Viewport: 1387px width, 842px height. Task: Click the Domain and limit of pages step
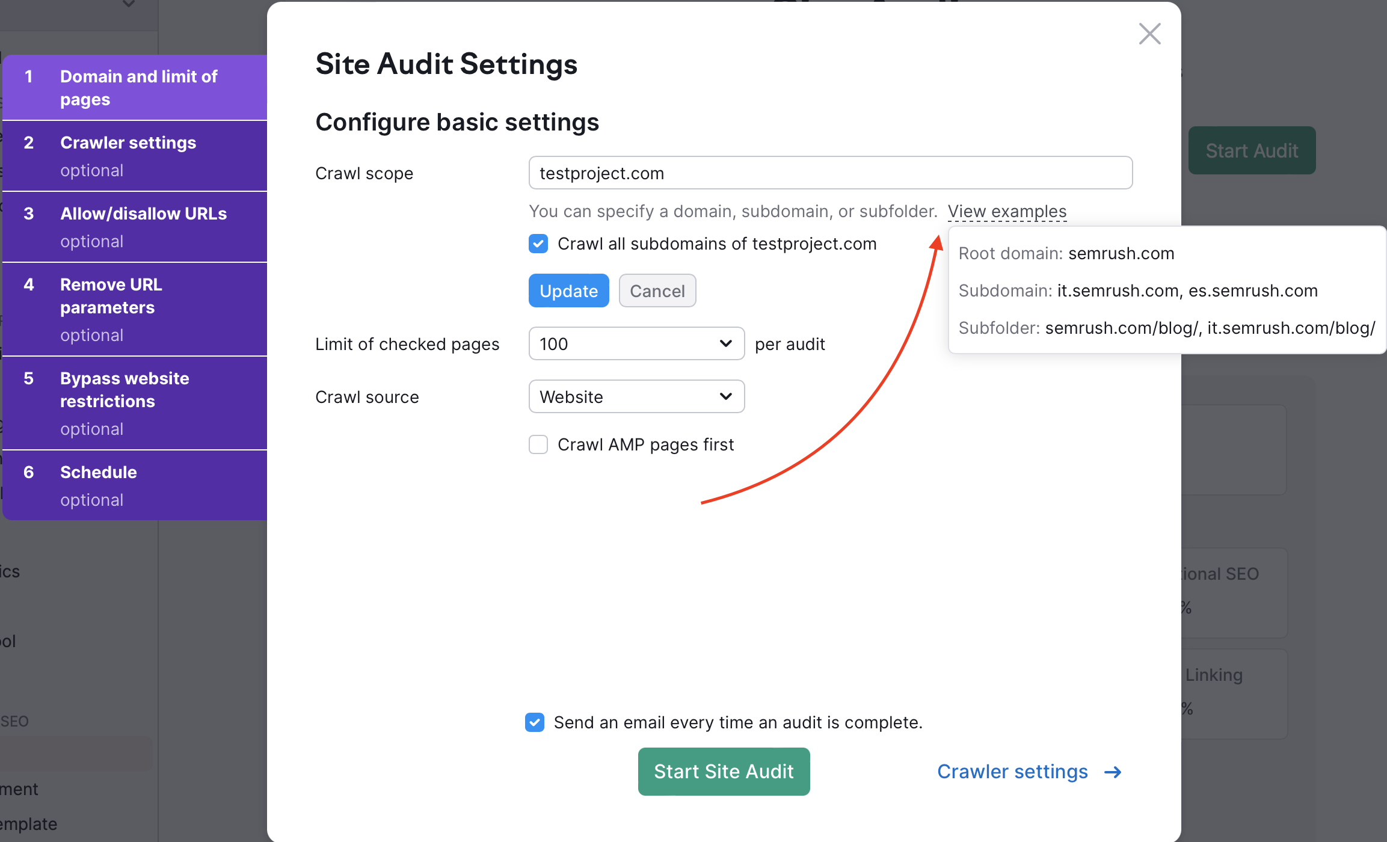139,86
